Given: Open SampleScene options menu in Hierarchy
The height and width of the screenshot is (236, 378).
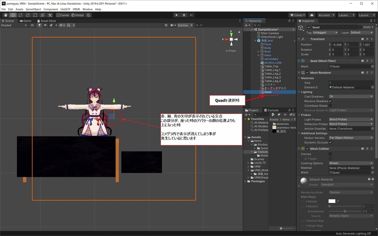Looking at the screenshot, I should tap(293, 30).
